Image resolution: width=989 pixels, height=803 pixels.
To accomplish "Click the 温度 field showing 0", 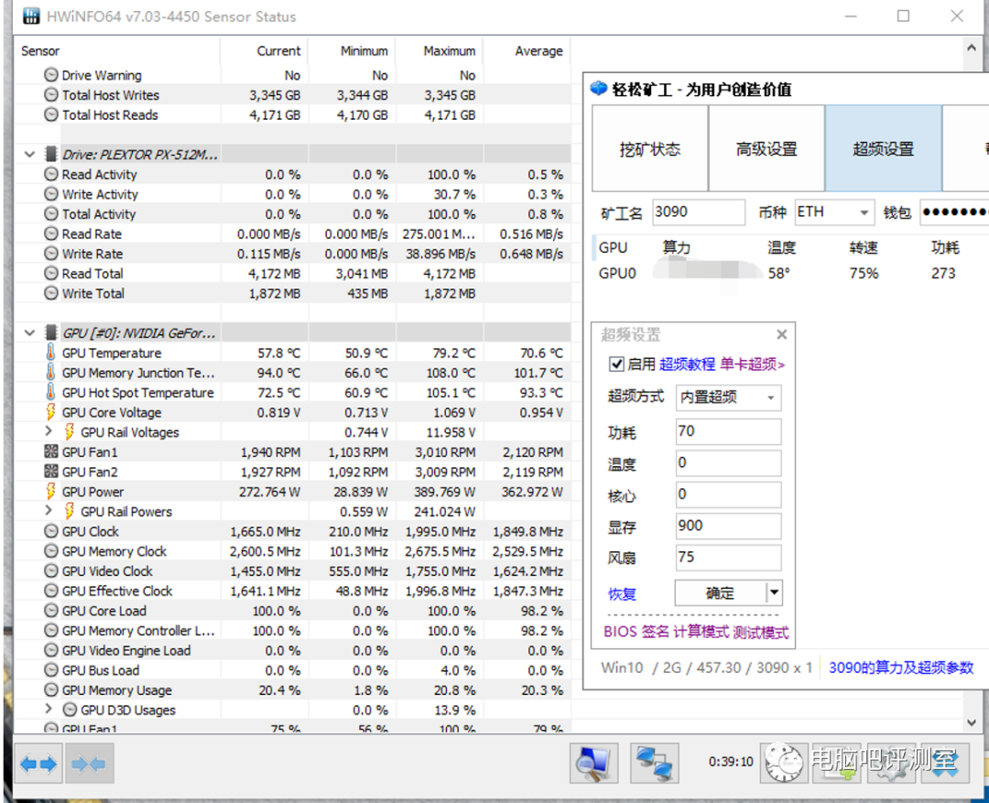I will coord(728,463).
